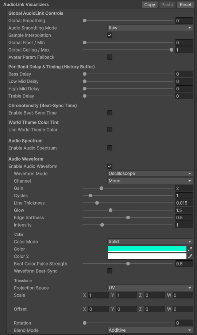Open the Channel dropdown set to Mono
197x335 pixels.
(150, 181)
